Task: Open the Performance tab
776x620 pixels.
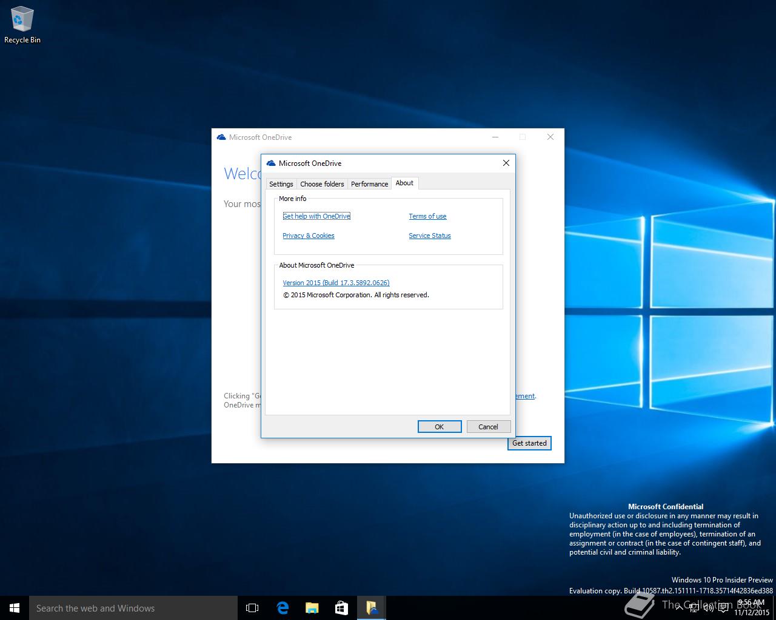Action: pos(369,184)
